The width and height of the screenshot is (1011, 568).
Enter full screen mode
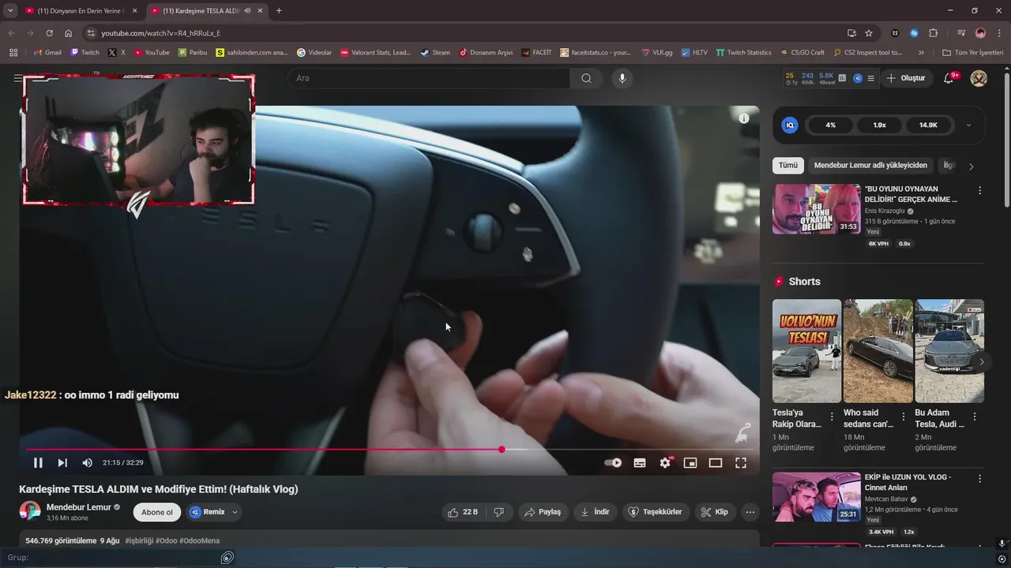[741, 463]
